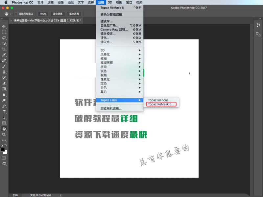Select the Rectangular Marquee tool
Screen dimensions: 263x197
[x=4, y=32]
